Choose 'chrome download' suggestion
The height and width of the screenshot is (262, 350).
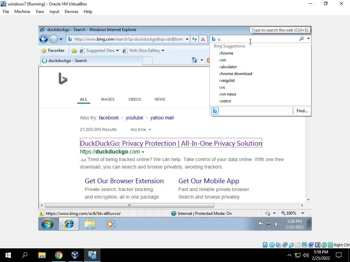tap(235, 74)
